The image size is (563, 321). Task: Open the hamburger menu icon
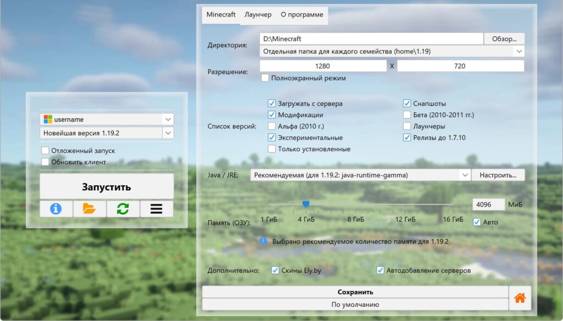tap(157, 209)
